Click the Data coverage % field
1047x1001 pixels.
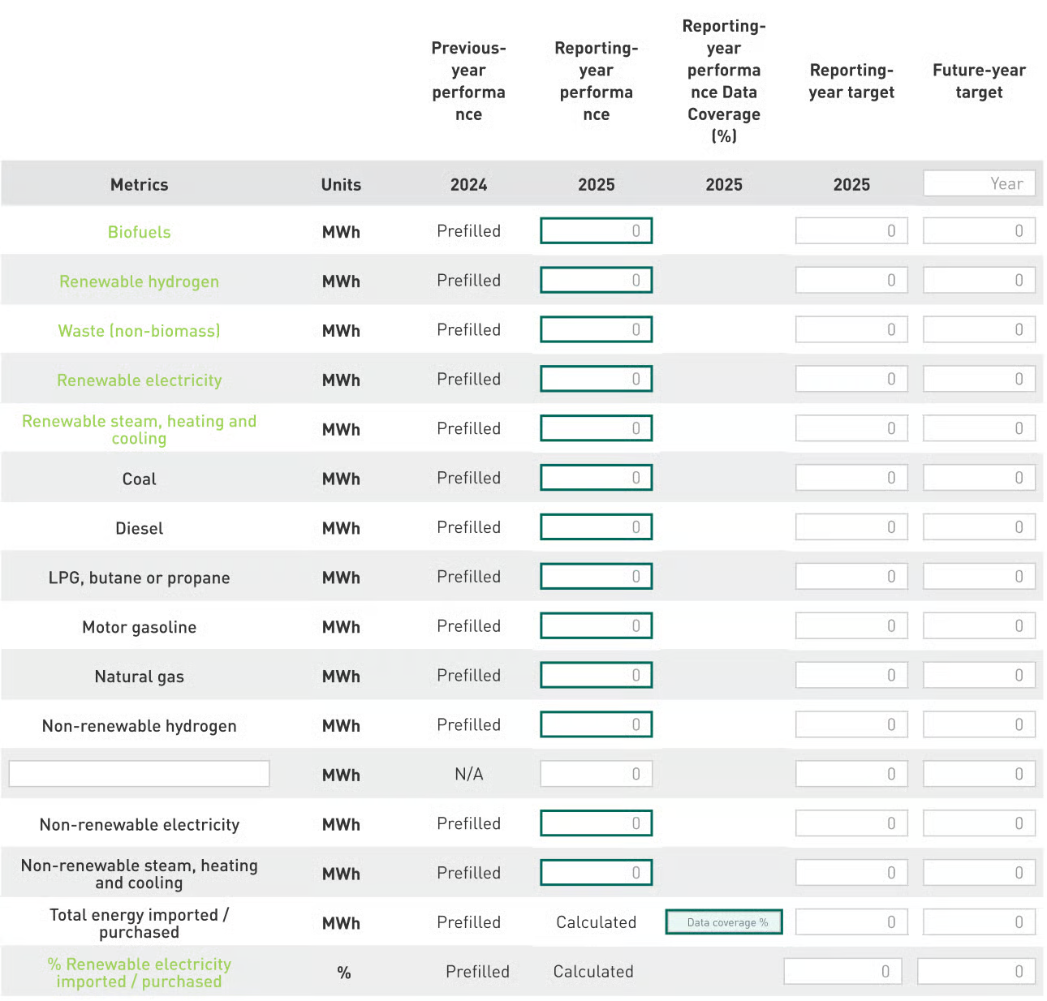click(x=724, y=922)
